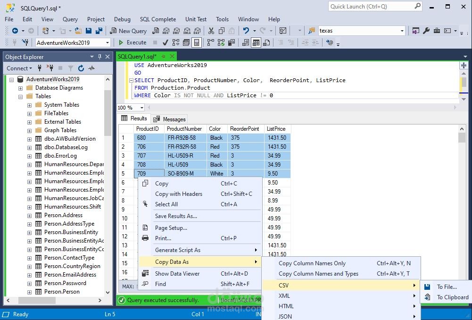472x320 pixels.
Task: Click the Object Explorer horizontal scrollbar thumb
Action: point(37,301)
